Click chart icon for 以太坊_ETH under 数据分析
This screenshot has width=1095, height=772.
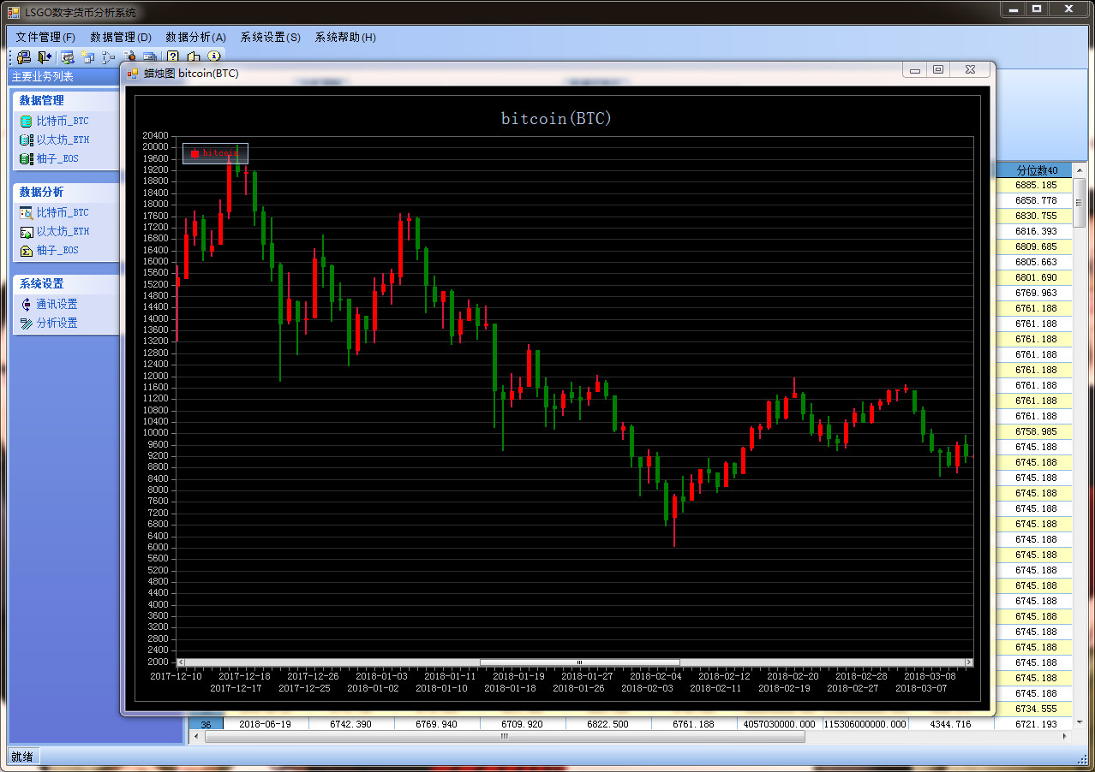tap(26, 232)
